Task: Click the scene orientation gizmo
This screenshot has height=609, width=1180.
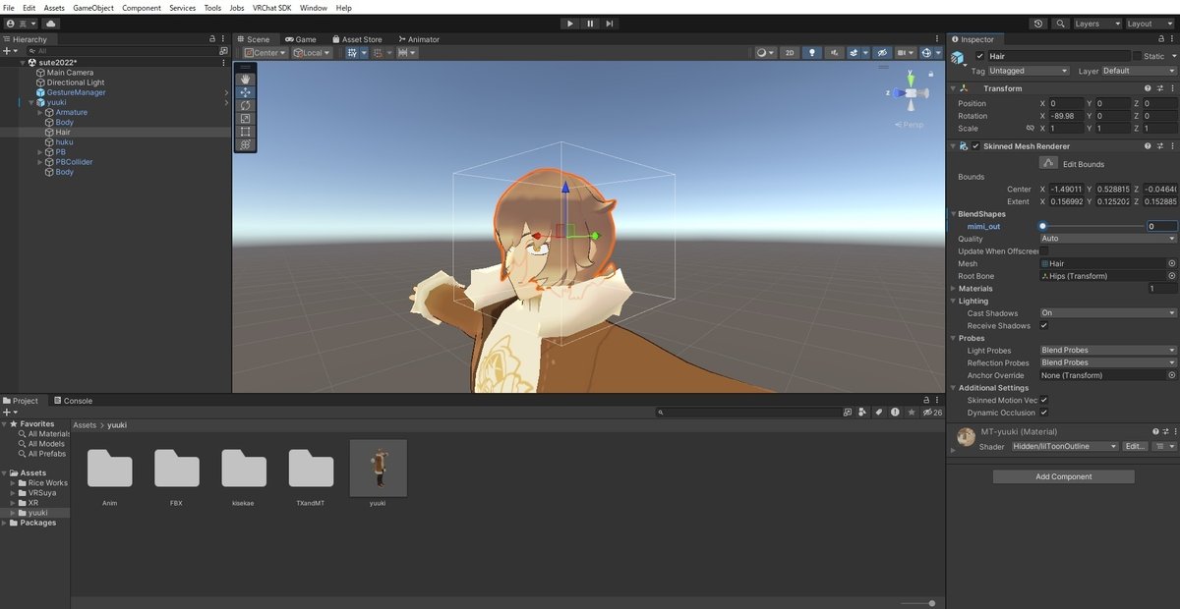Action: (911, 93)
